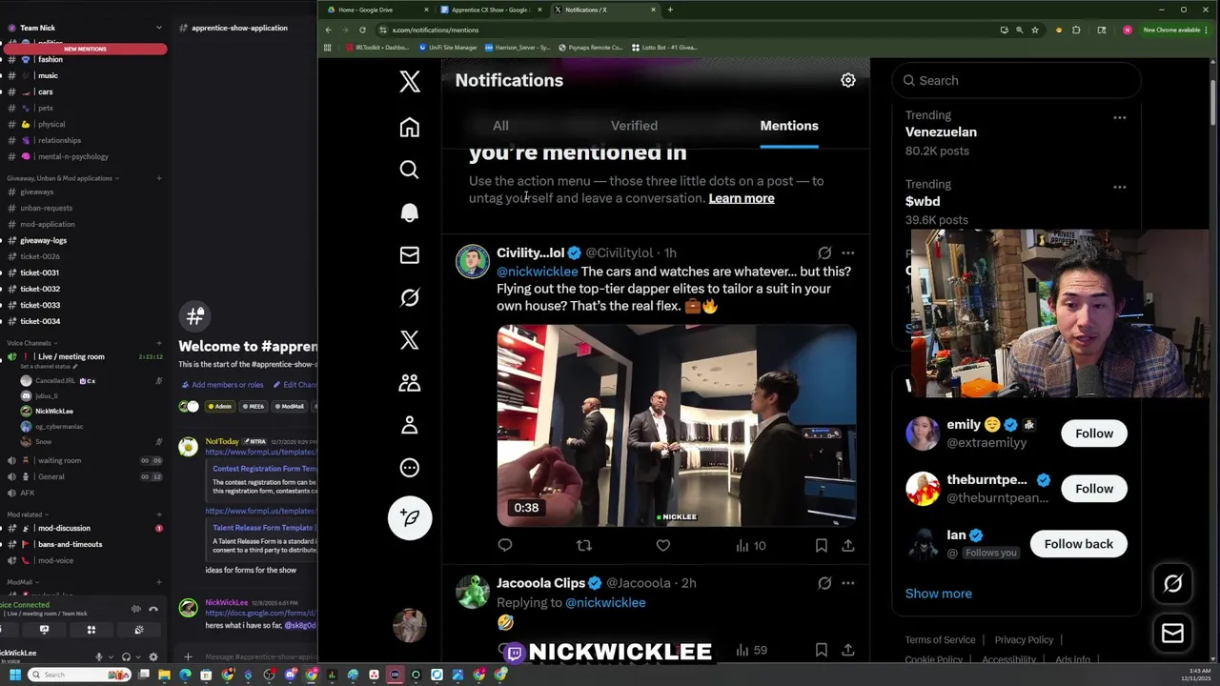The image size is (1220, 686).
Task: Open Discord mod-discussion channel
Action: pyautogui.click(x=64, y=528)
